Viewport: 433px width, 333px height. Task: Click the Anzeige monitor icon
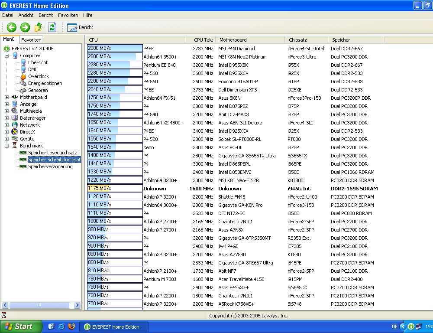point(15,104)
